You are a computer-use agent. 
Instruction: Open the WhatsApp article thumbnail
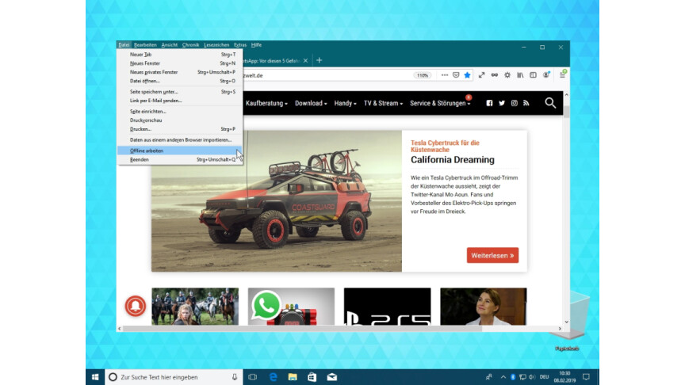pyautogui.click(x=291, y=307)
